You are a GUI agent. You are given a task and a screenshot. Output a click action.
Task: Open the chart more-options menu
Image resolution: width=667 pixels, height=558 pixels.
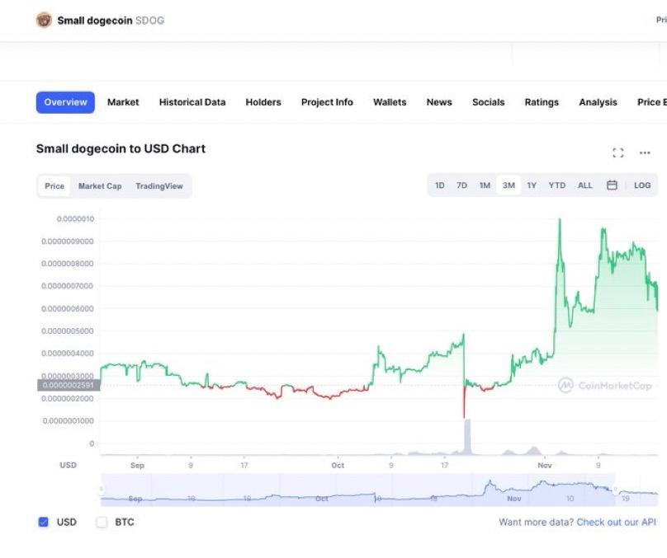tap(645, 152)
